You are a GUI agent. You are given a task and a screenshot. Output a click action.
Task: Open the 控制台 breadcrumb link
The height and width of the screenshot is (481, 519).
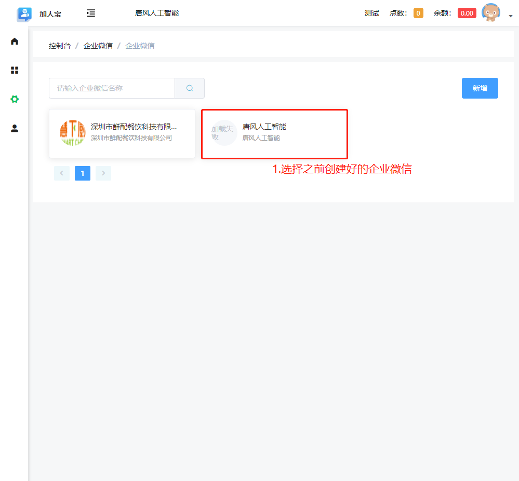[60, 46]
